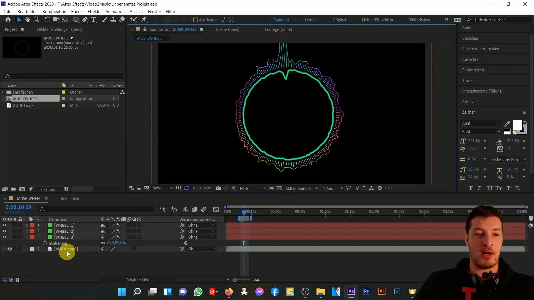Toggle the Ausrichten snapping checkbox
Image resolution: width=534 pixels, height=300 pixels.
tap(196, 20)
